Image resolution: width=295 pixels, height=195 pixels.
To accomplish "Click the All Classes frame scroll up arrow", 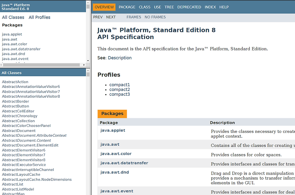I will pyautogui.click(x=88, y=71).
